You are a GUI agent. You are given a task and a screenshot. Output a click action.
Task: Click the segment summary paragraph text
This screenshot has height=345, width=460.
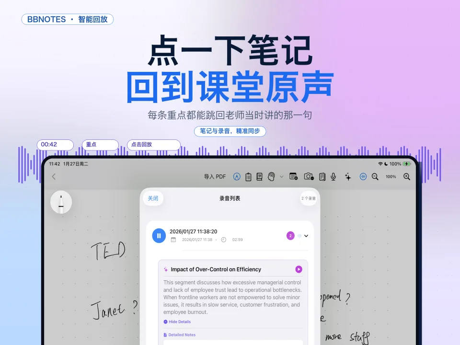[x=232, y=297]
